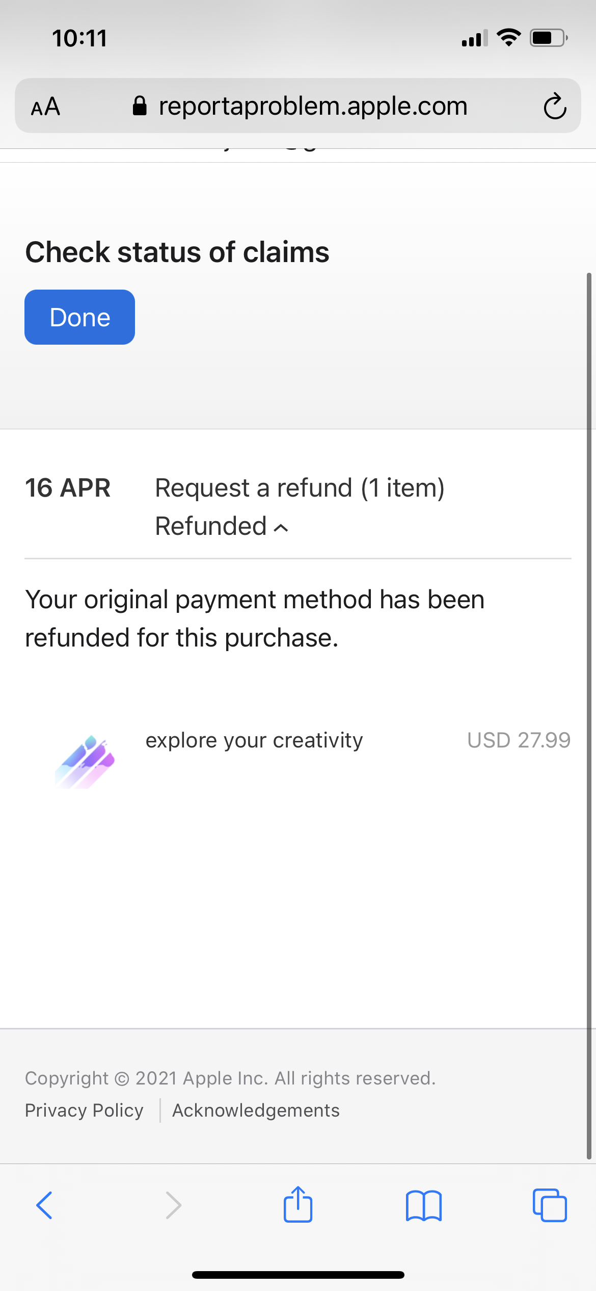Open the Acknowledgements link

point(256,1111)
